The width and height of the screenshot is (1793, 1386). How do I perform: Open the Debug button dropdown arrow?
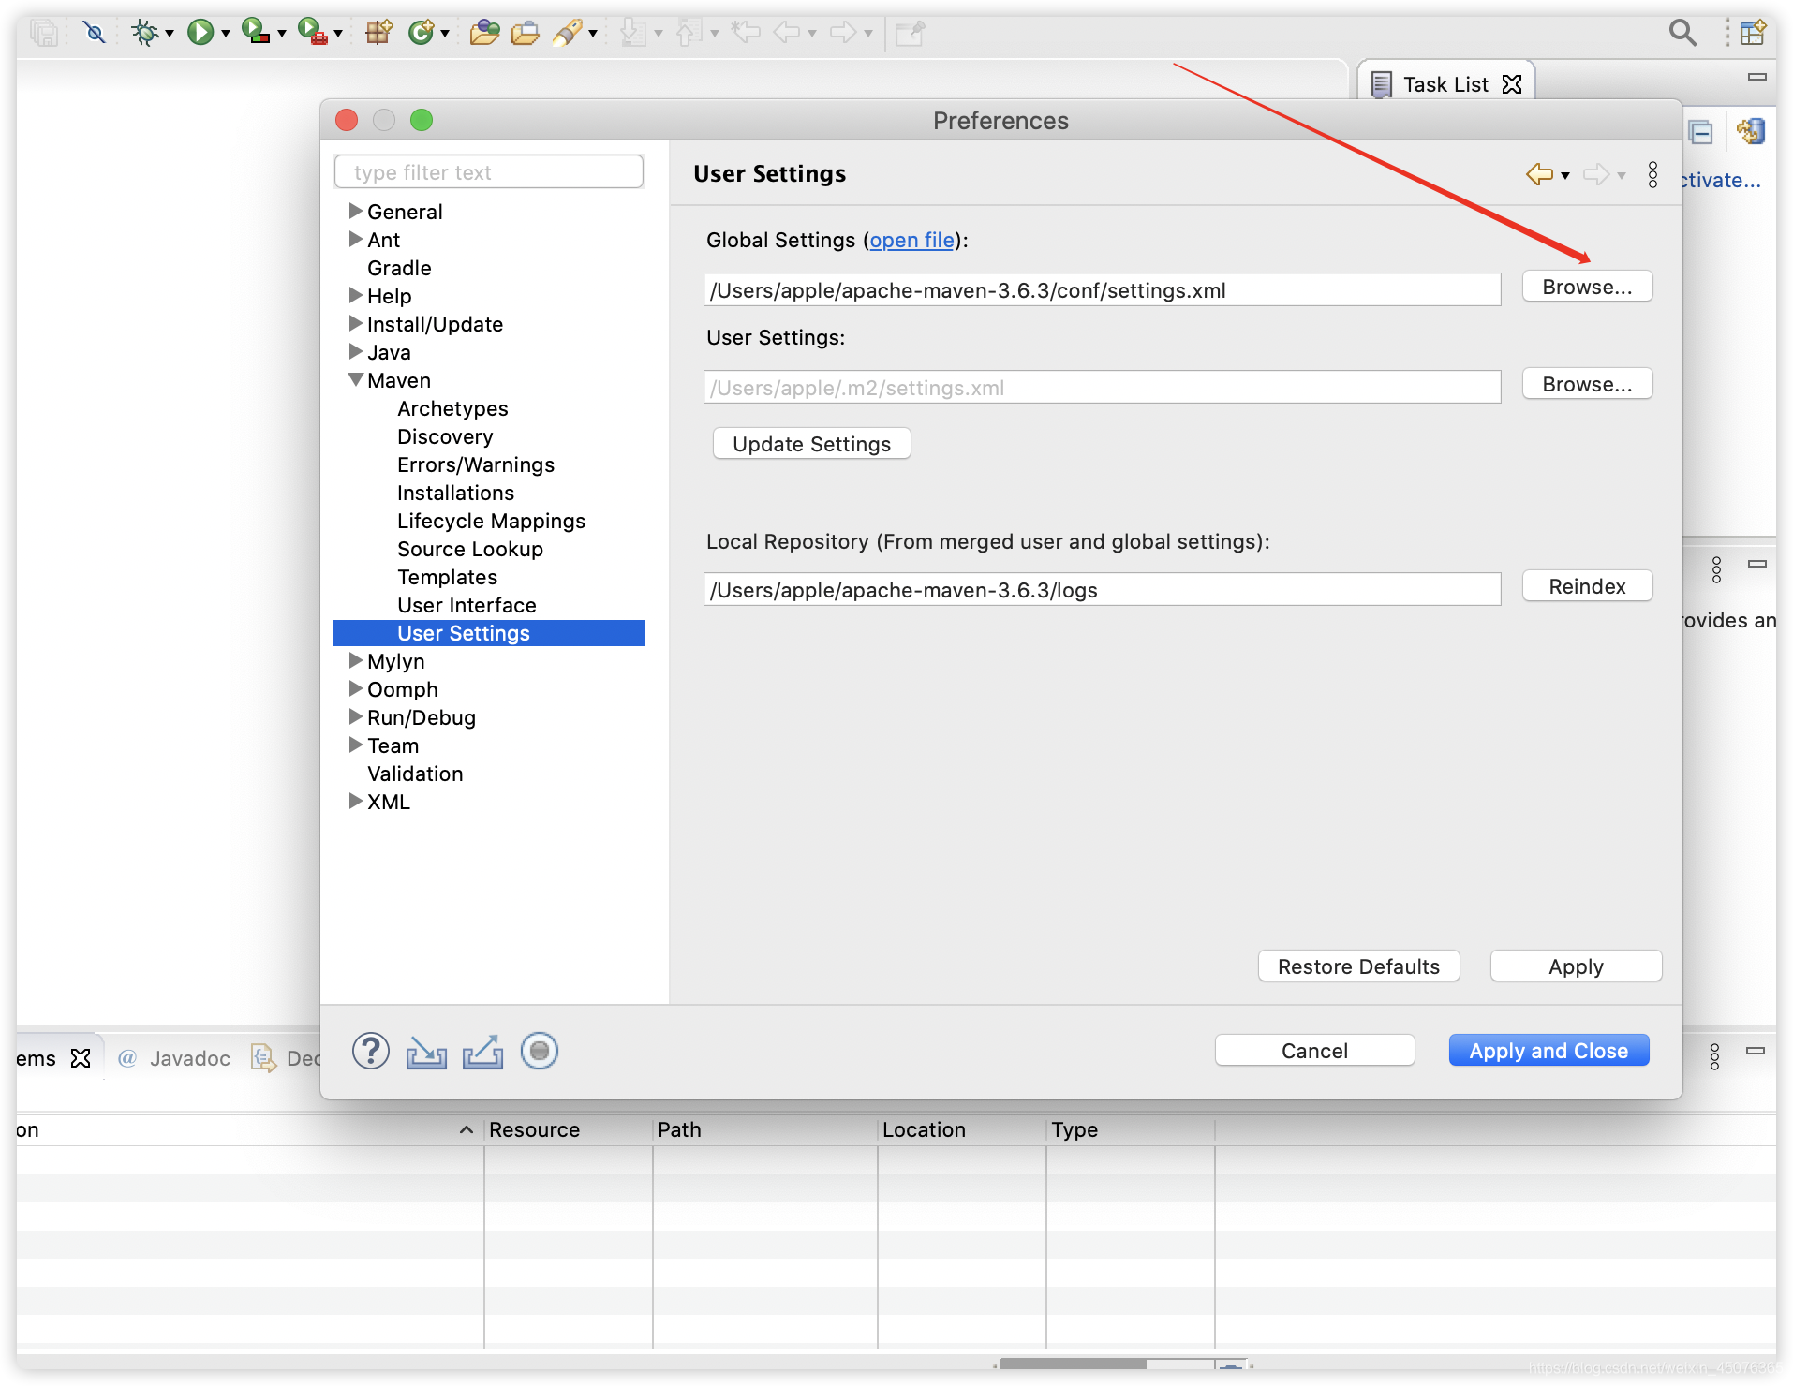click(170, 34)
